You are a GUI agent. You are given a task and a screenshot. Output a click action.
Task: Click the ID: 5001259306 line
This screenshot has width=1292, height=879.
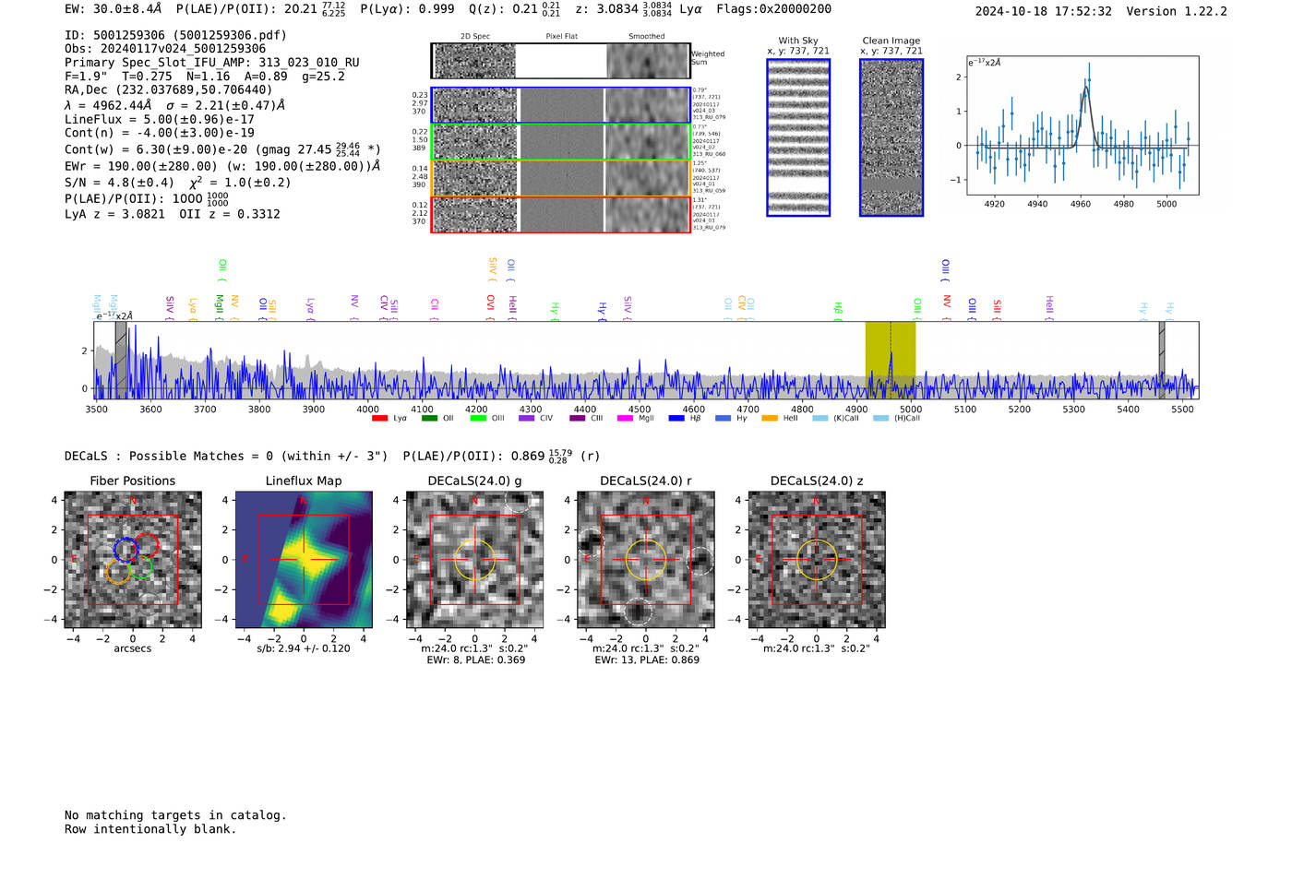pos(175,35)
